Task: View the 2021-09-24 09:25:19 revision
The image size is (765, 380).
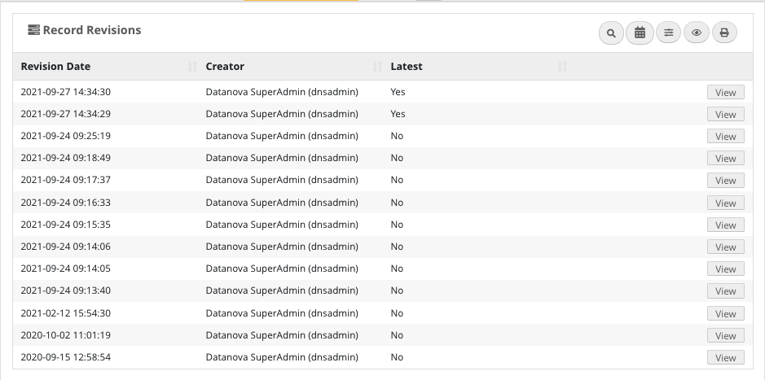Action: [x=725, y=137]
